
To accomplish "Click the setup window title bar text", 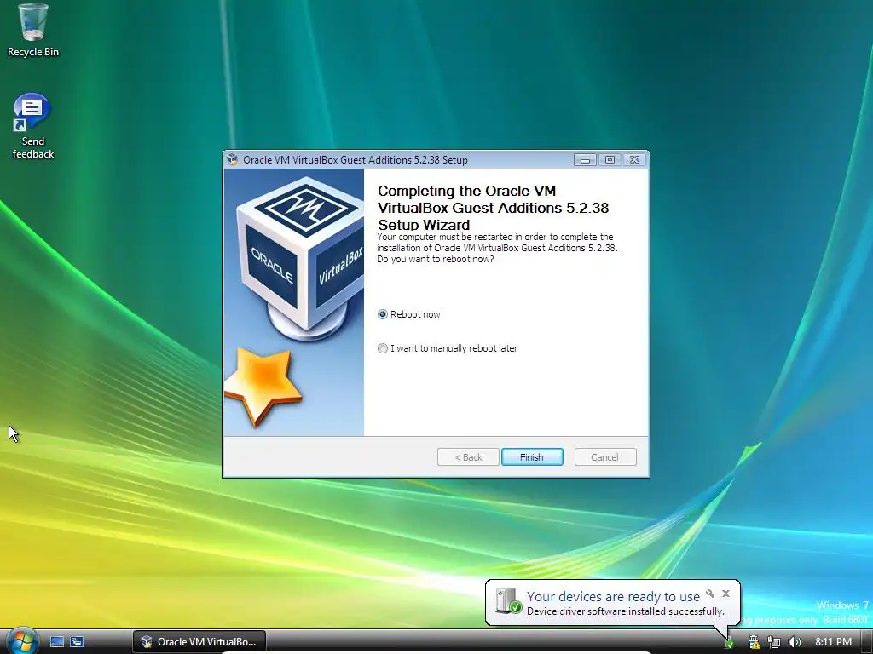I will coord(356,159).
